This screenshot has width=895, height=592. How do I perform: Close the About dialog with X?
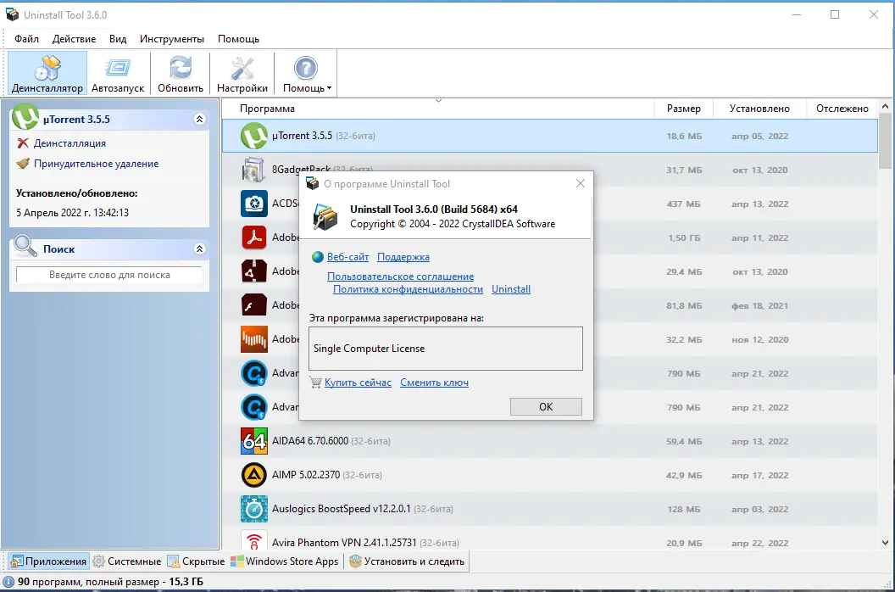pyautogui.click(x=580, y=183)
